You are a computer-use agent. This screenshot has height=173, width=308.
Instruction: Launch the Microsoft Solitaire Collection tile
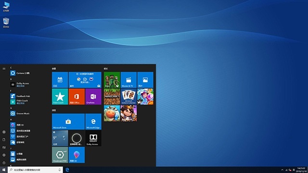click(x=128, y=97)
